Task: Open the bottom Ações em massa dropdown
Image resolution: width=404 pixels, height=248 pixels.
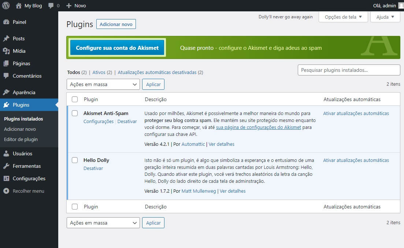Action: [103, 223]
